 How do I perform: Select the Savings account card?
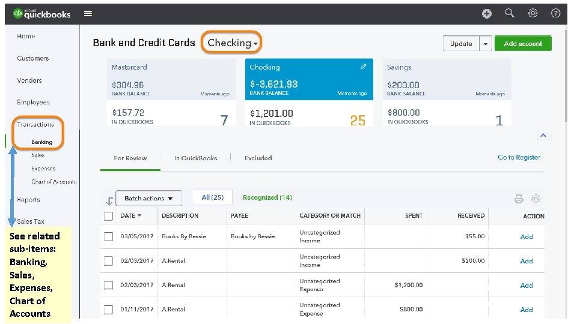pyautogui.click(x=447, y=92)
